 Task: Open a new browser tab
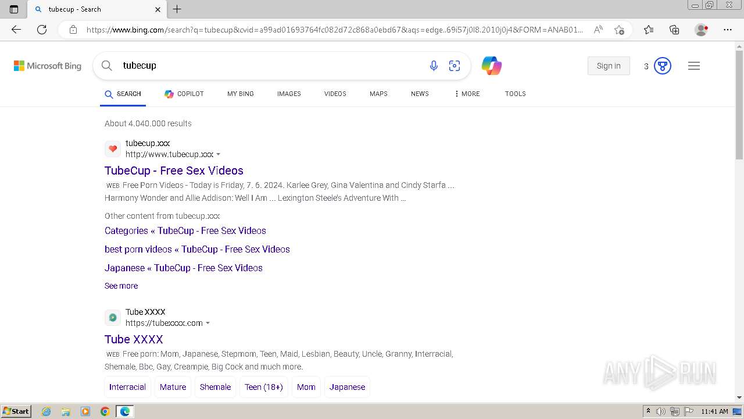pyautogui.click(x=177, y=9)
